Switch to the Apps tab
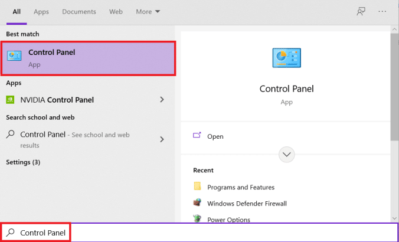The width and height of the screenshot is (399, 242). [x=41, y=12]
